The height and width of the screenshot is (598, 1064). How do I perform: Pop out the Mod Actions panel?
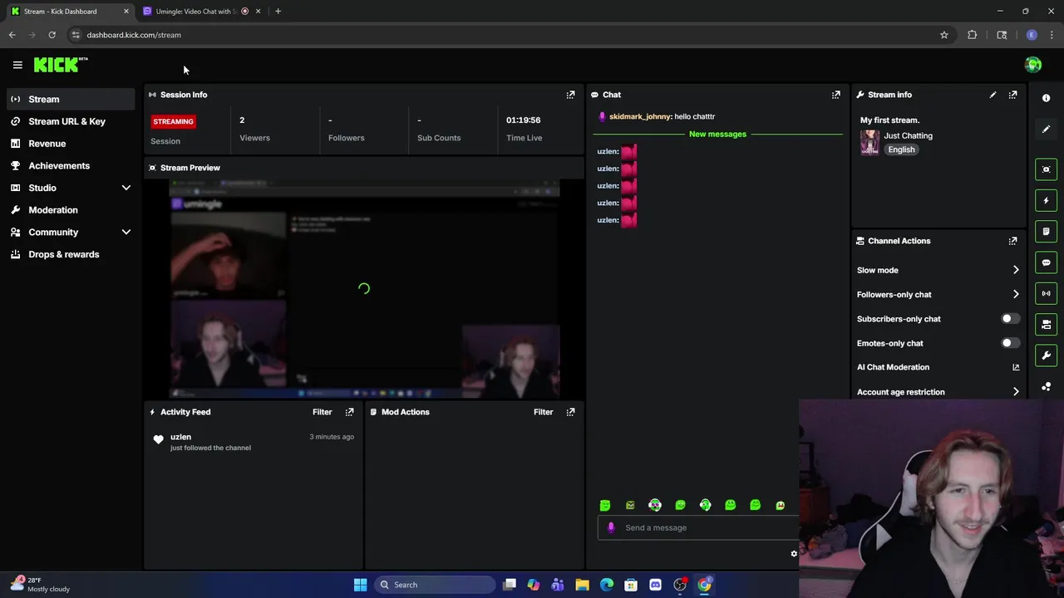pyautogui.click(x=570, y=412)
